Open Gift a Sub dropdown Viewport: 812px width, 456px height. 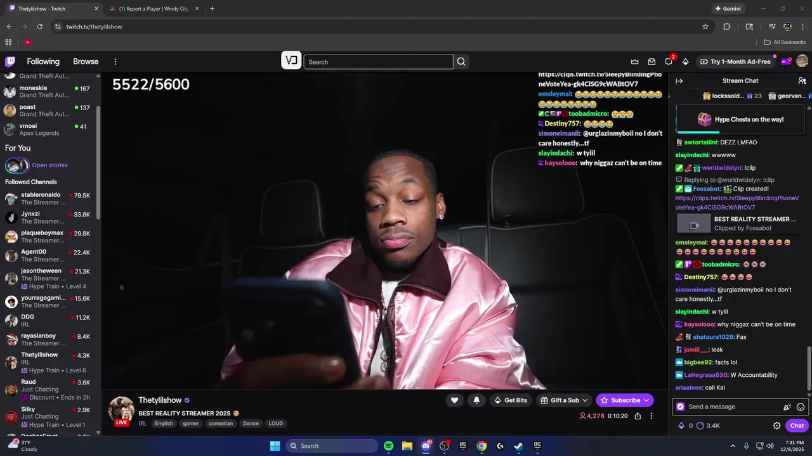[x=564, y=400]
